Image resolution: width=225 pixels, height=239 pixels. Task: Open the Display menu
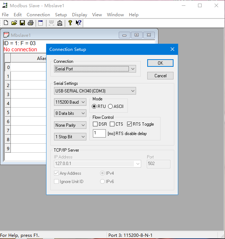coord(80,15)
